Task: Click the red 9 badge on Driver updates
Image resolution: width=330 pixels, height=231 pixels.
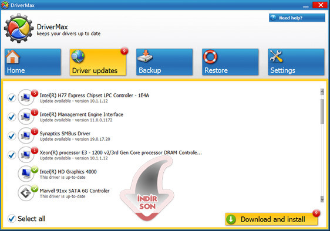Action: pyautogui.click(x=124, y=51)
